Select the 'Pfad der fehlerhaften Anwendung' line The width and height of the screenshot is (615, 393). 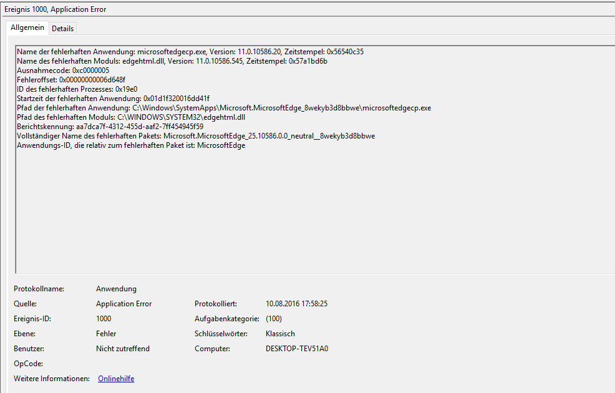224,108
